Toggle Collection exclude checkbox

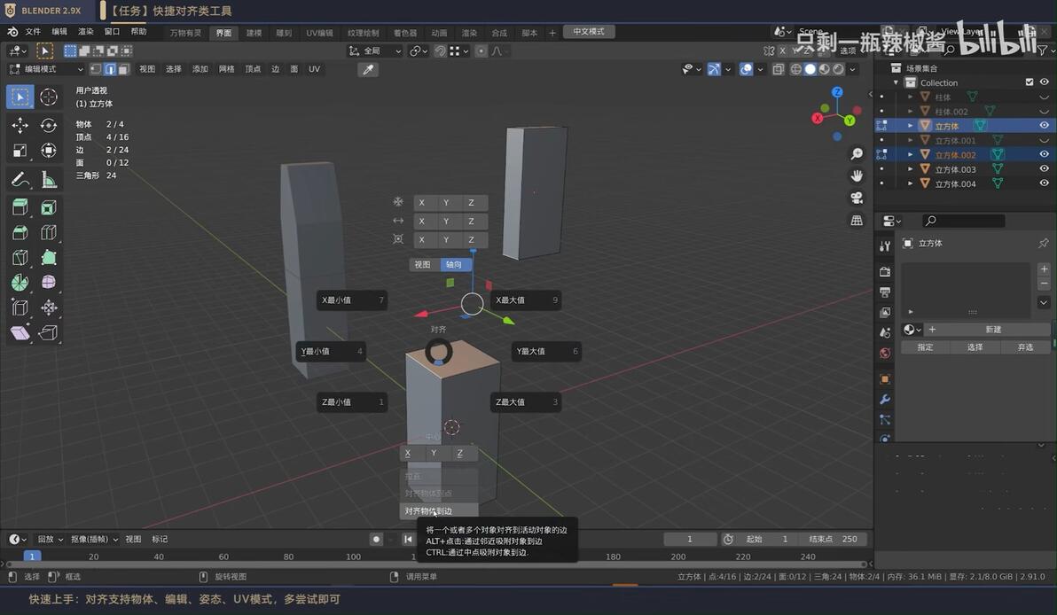[1030, 82]
